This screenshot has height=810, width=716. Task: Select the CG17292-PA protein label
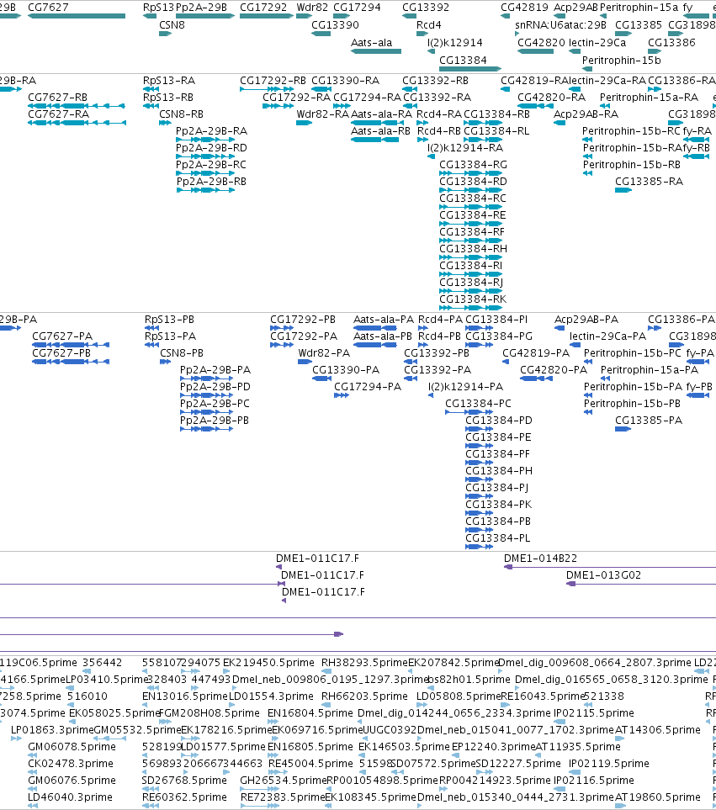[x=304, y=336]
